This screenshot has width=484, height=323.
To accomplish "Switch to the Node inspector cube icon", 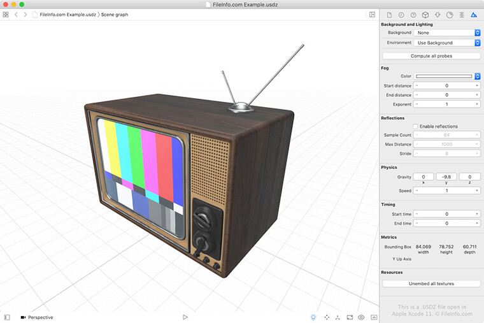I will pyautogui.click(x=425, y=15).
